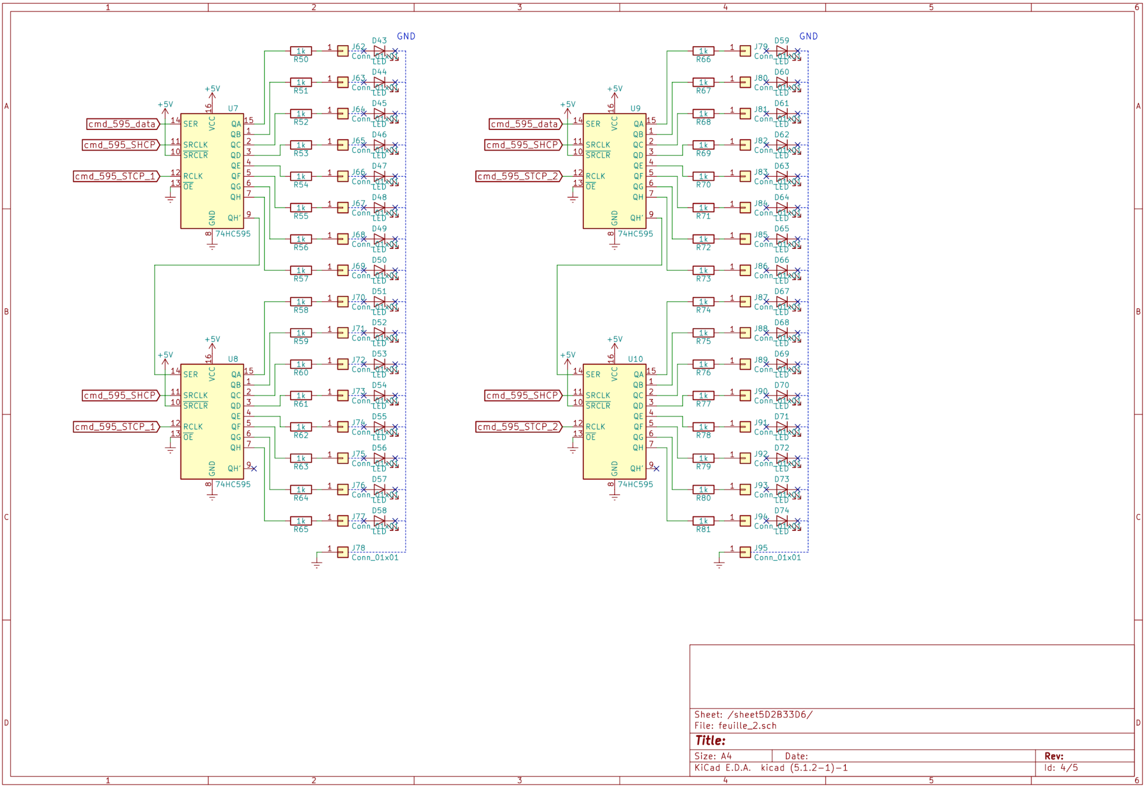The width and height of the screenshot is (1145, 786).
Task: Select the U7 74HC595 chip symbol
Action: [212, 171]
